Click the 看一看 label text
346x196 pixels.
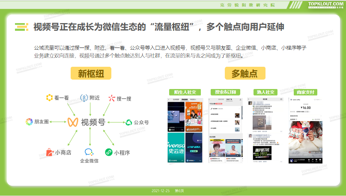[62, 98]
